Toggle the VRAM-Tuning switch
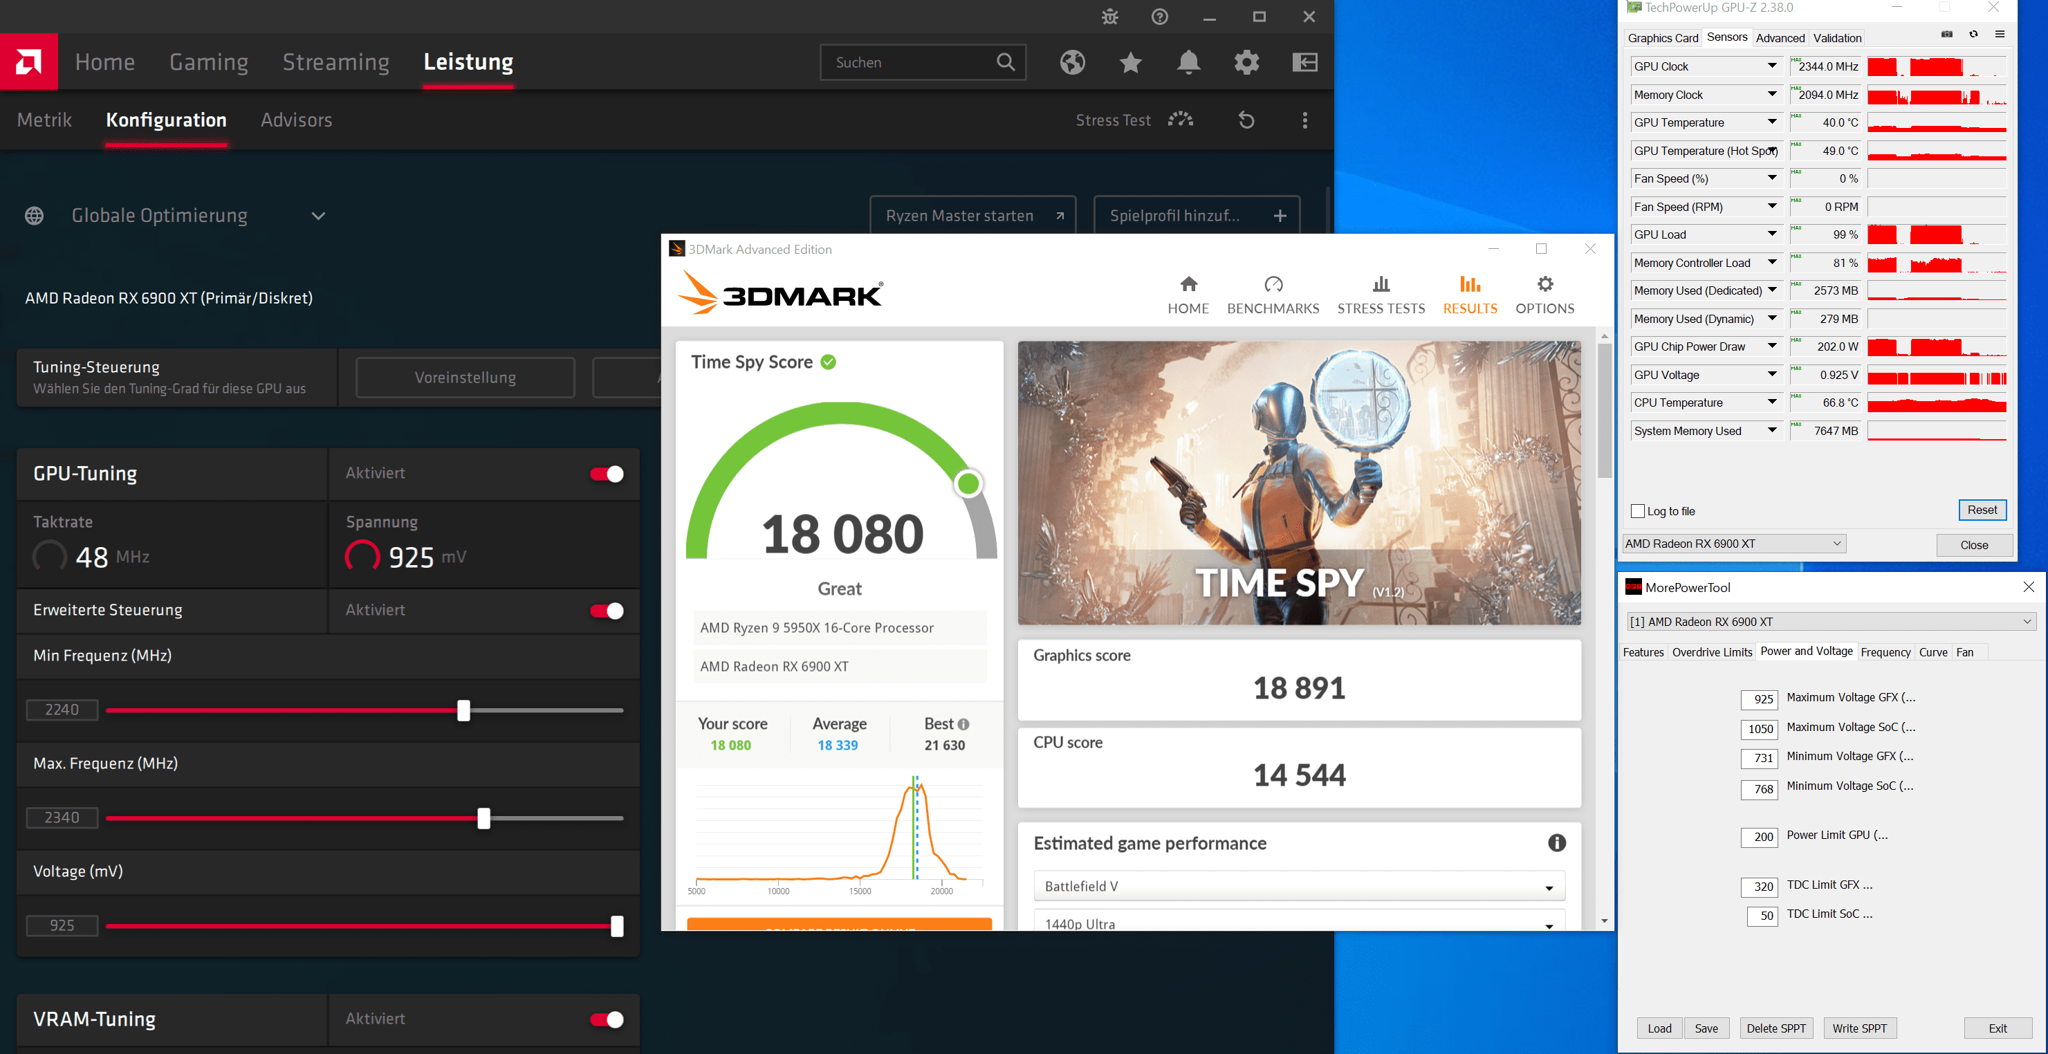 [x=607, y=1019]
